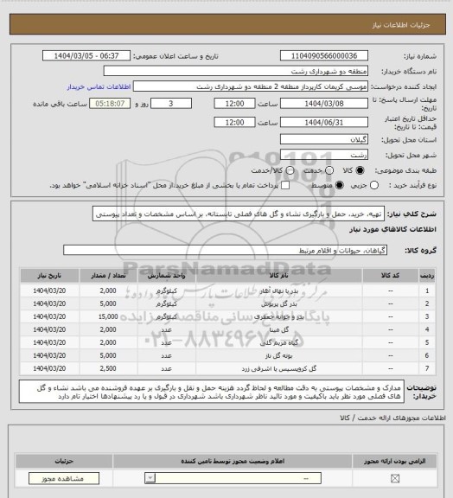Viewport: 453px width, 498px height.
Task: Click the quantity 15,000 cell
Action: point(108,316)
